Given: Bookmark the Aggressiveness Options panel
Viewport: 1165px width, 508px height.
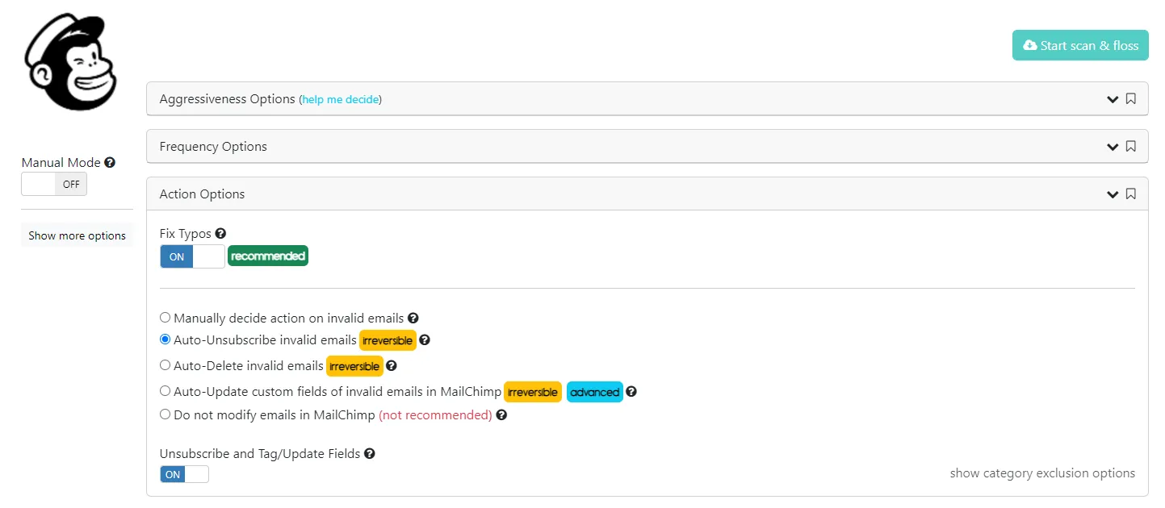Looking at the screenshot, I should tap(1131, 99).
